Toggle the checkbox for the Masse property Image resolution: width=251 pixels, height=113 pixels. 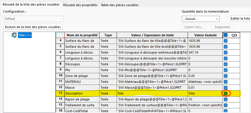pyautogui.click(x=225, y=88)
